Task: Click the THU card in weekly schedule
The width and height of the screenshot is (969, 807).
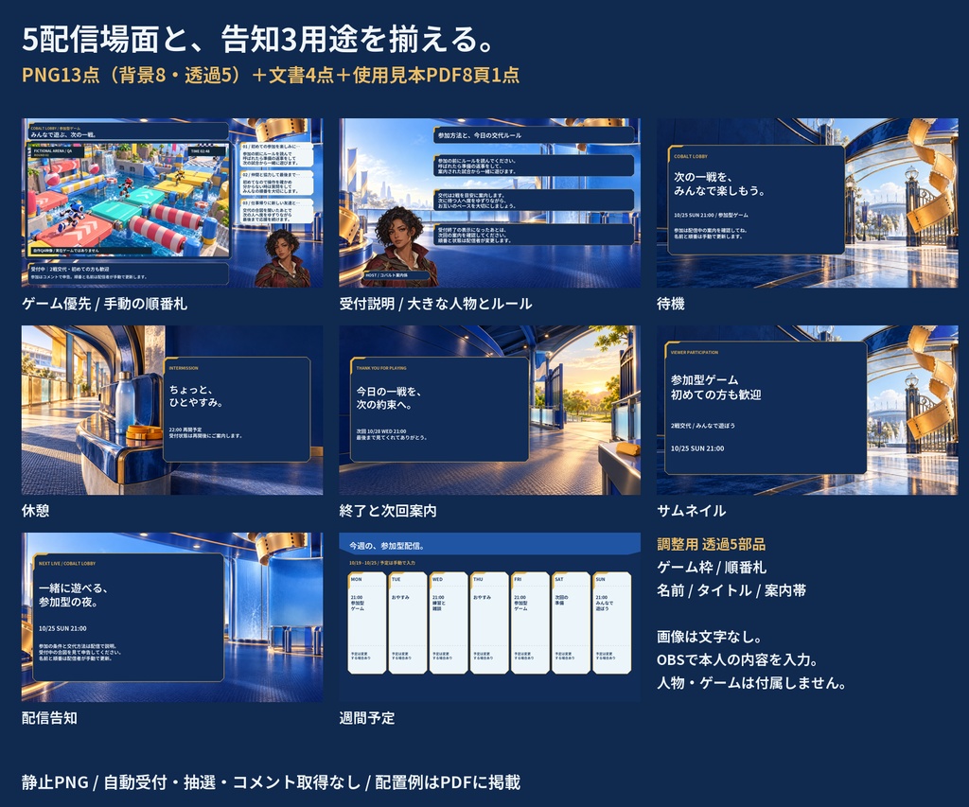Action: 489,623
